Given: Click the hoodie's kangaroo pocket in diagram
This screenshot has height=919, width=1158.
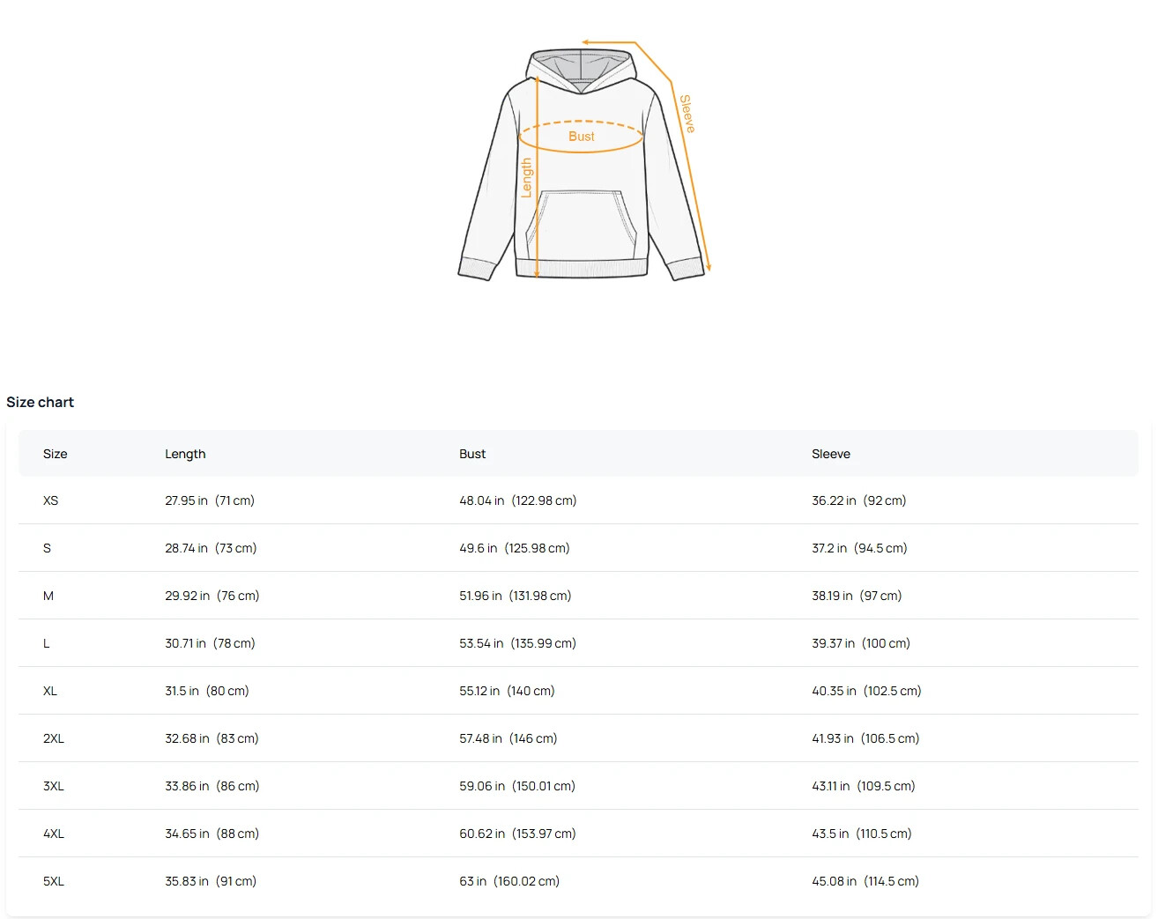Looking at the screenshot, I should [x=582, y=225].
